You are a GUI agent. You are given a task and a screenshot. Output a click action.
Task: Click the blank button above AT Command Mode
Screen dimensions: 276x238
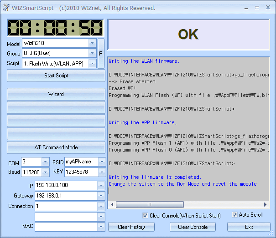(56, 134)
